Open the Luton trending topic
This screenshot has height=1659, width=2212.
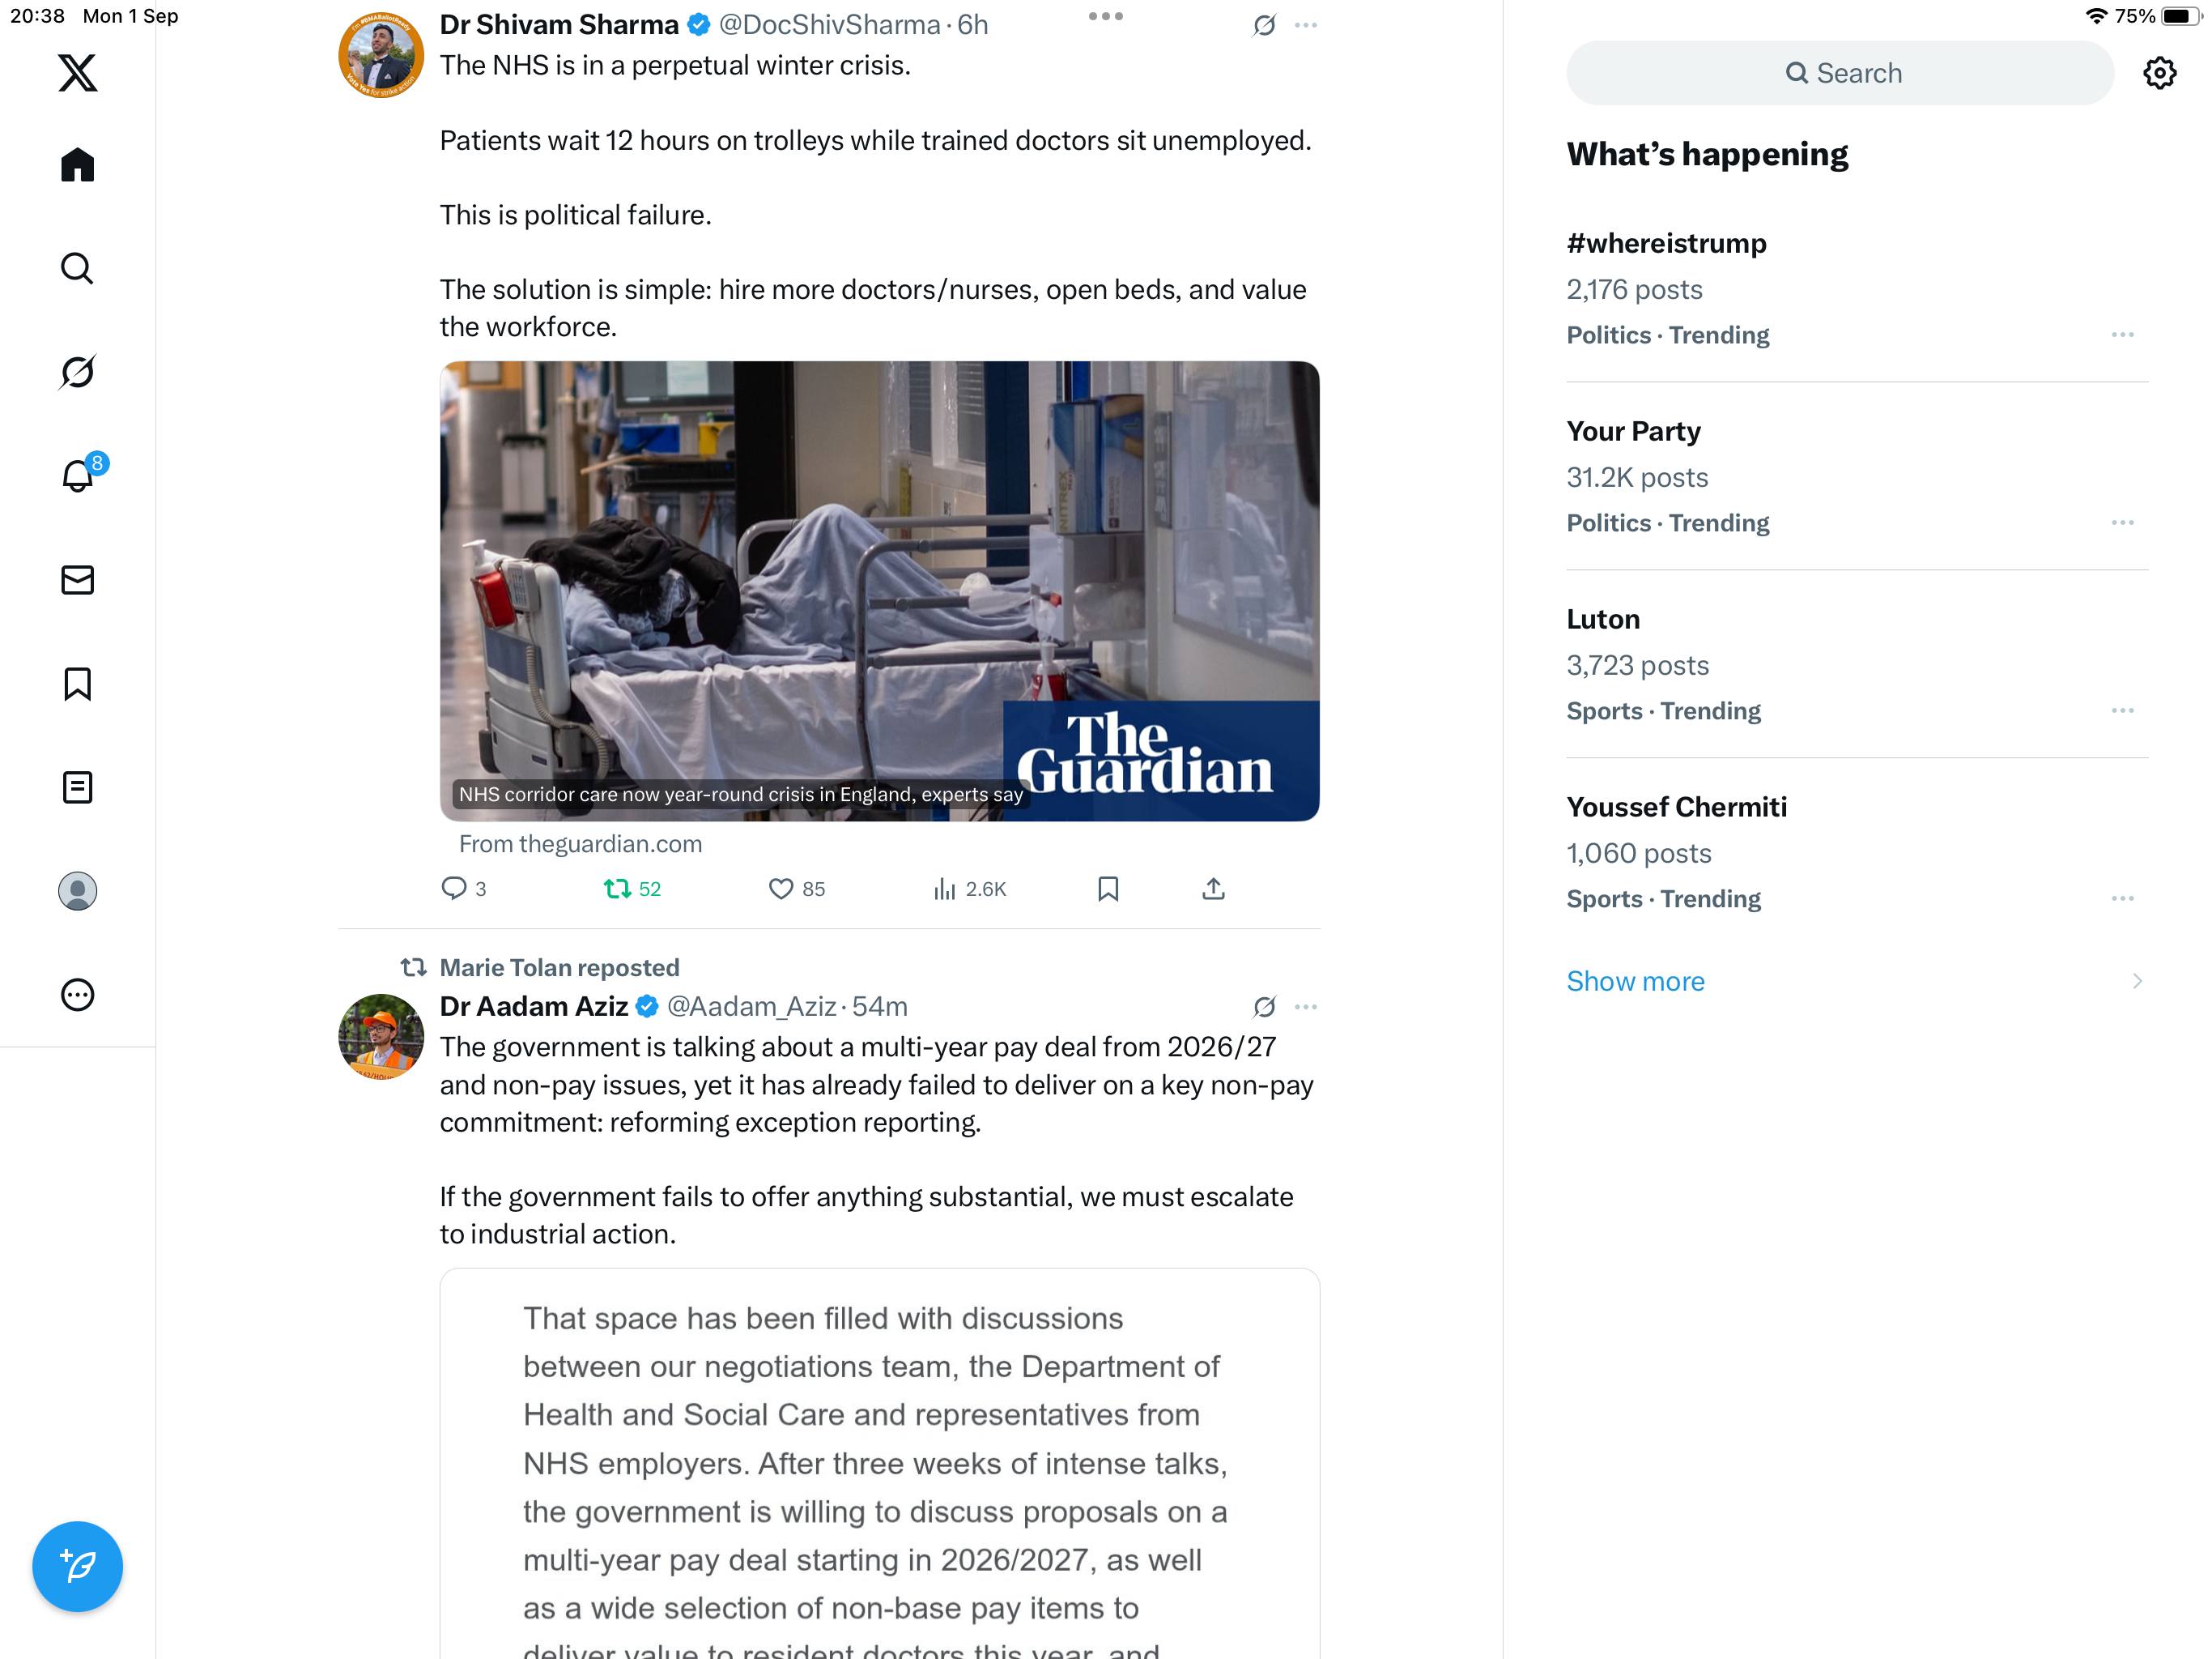1856,664
